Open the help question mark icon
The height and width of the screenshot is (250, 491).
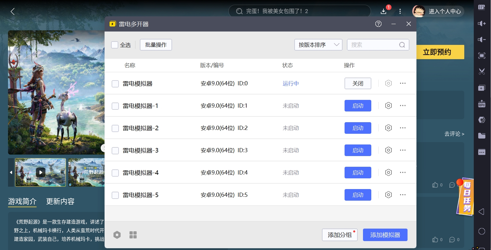coord(378,24)
